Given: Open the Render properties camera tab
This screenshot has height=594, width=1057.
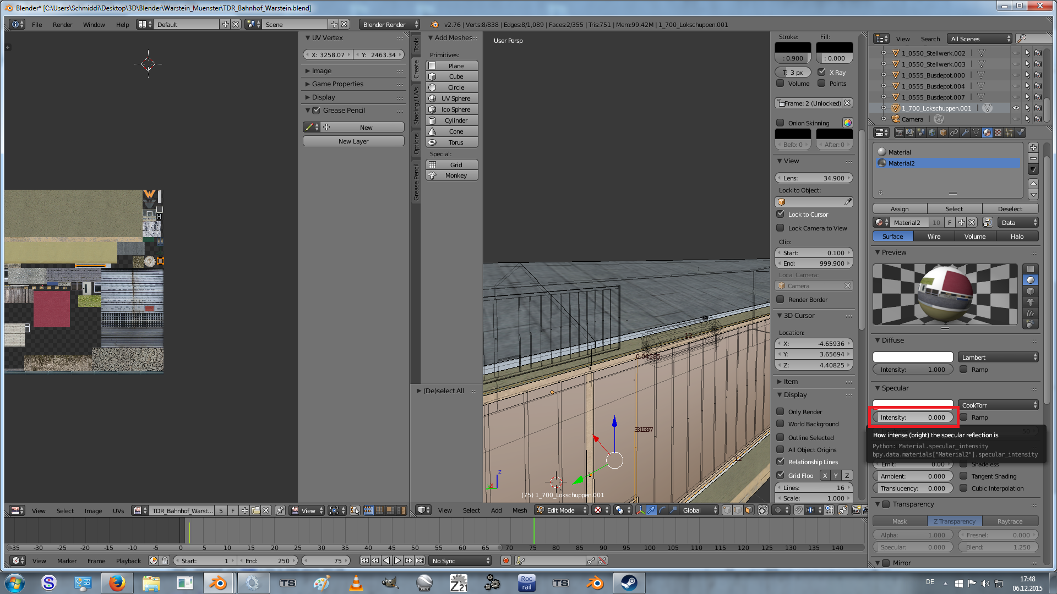Looking at the screenshot, I should pyautogui.click(x=900, y=133).
